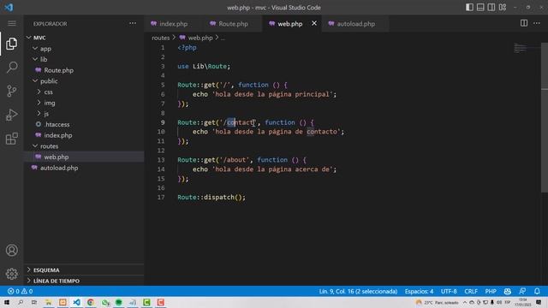Image resolution: width=548 pixels, height=308 pixels.
Task: Click line number 13 in gutter
Action: (x=161, y=160)
